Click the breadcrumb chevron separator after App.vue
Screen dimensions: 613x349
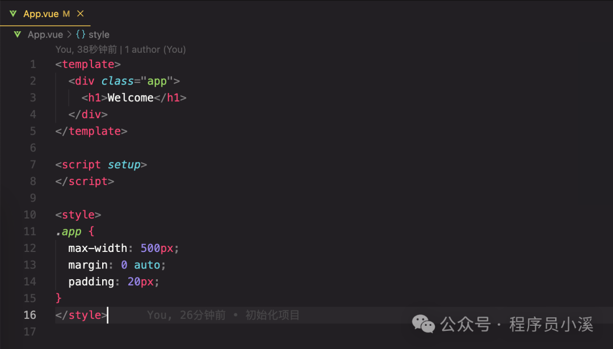69,35
